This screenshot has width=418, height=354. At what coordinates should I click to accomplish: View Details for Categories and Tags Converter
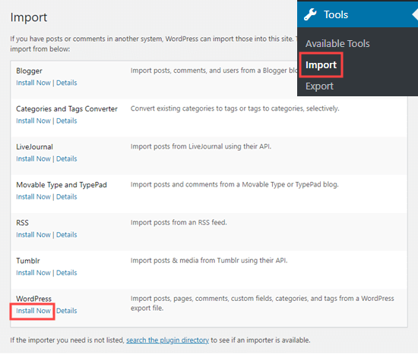(67, 121)
